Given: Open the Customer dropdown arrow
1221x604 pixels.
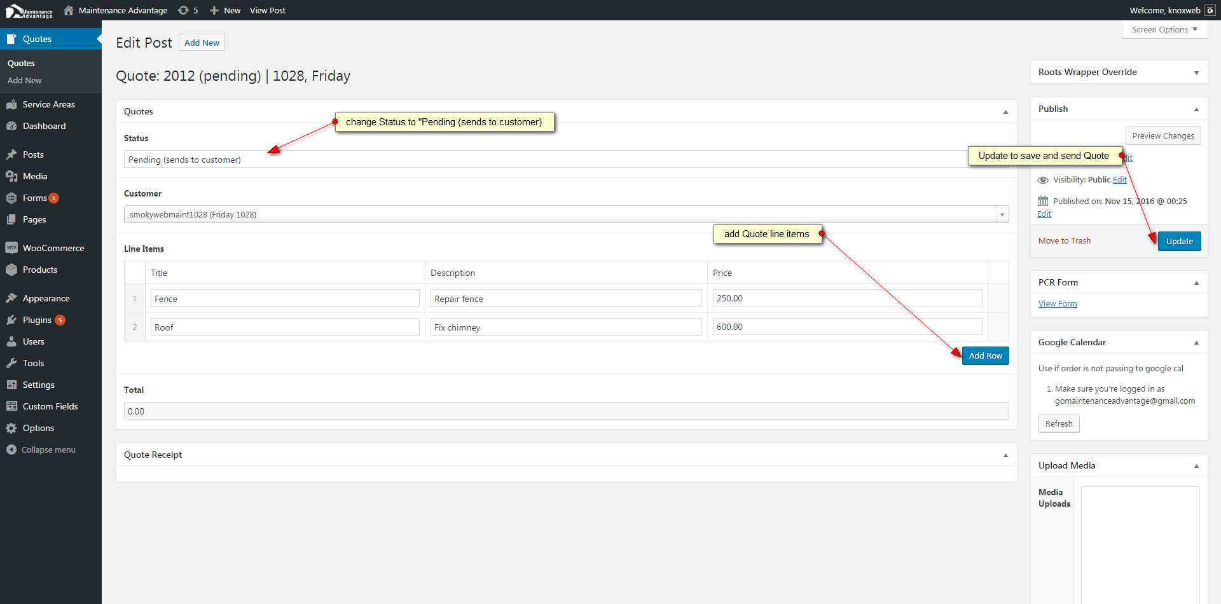Looking at the screenshot, I should (1002, 215).
